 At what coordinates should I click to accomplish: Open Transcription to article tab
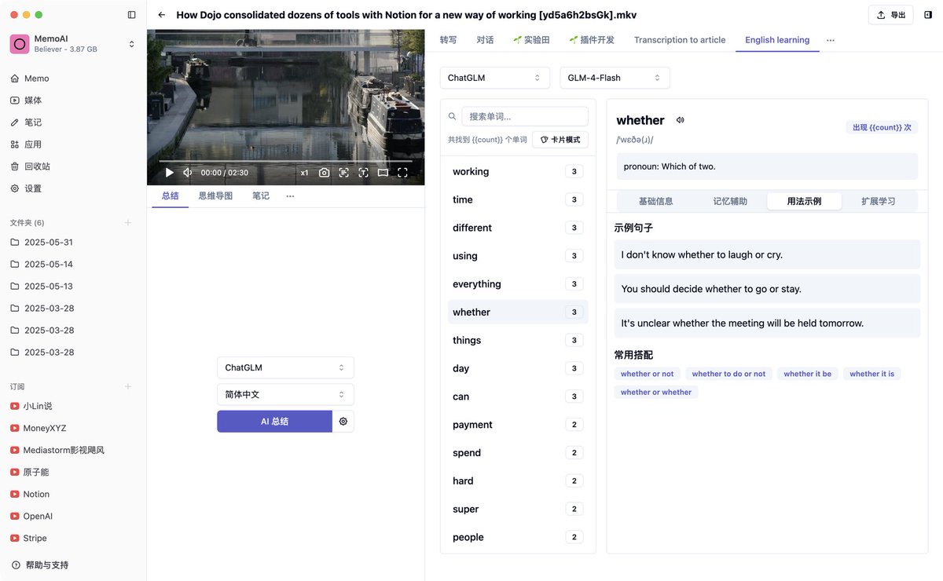680,40
